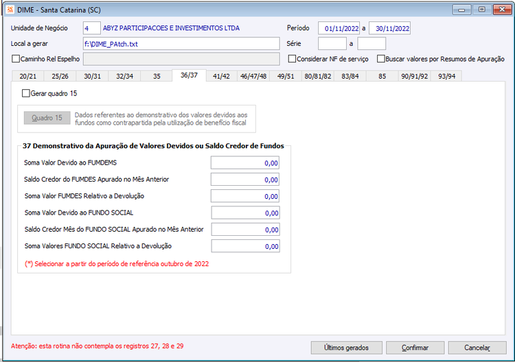Click Soma Valor FUMDES Relativo a Devolução field

tap(245, 196)
